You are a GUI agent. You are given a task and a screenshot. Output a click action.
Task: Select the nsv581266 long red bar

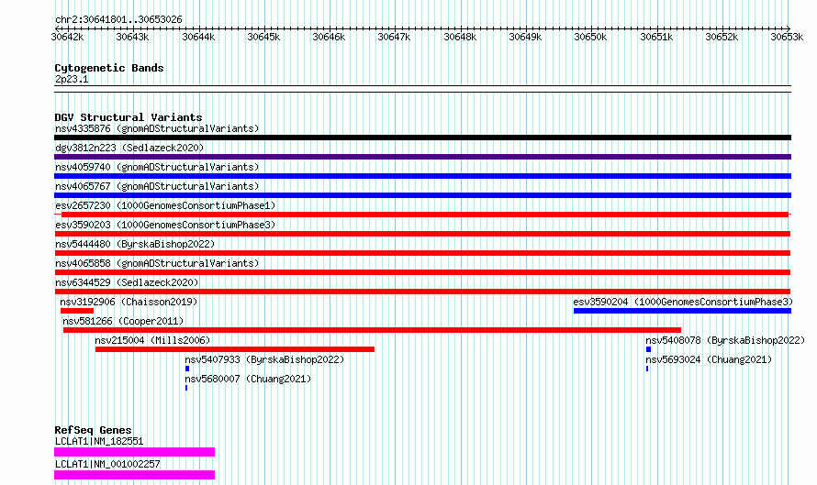(372, 330)
